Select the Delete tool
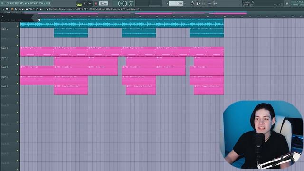The image size is (304, 171). 19,9
